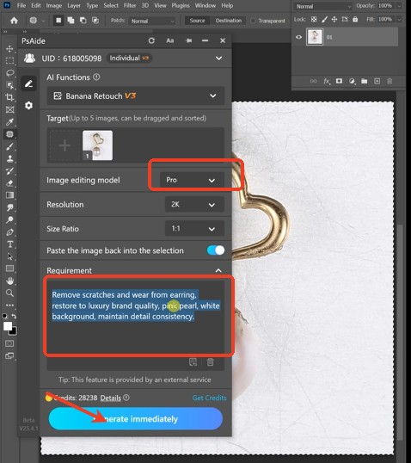This screenshot has height=463, width=411.
Task: Open PsAide edit pencil tab
Action: 28,83
